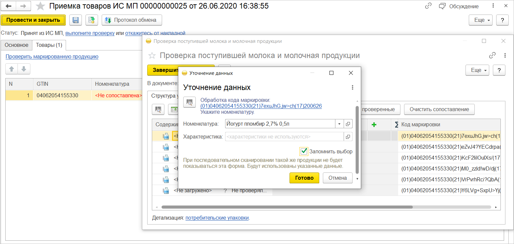The width and height of the screenshot is (514, 244).
Task: Click the scroll right arrow of the Проверка table
Action: point(496,207)
